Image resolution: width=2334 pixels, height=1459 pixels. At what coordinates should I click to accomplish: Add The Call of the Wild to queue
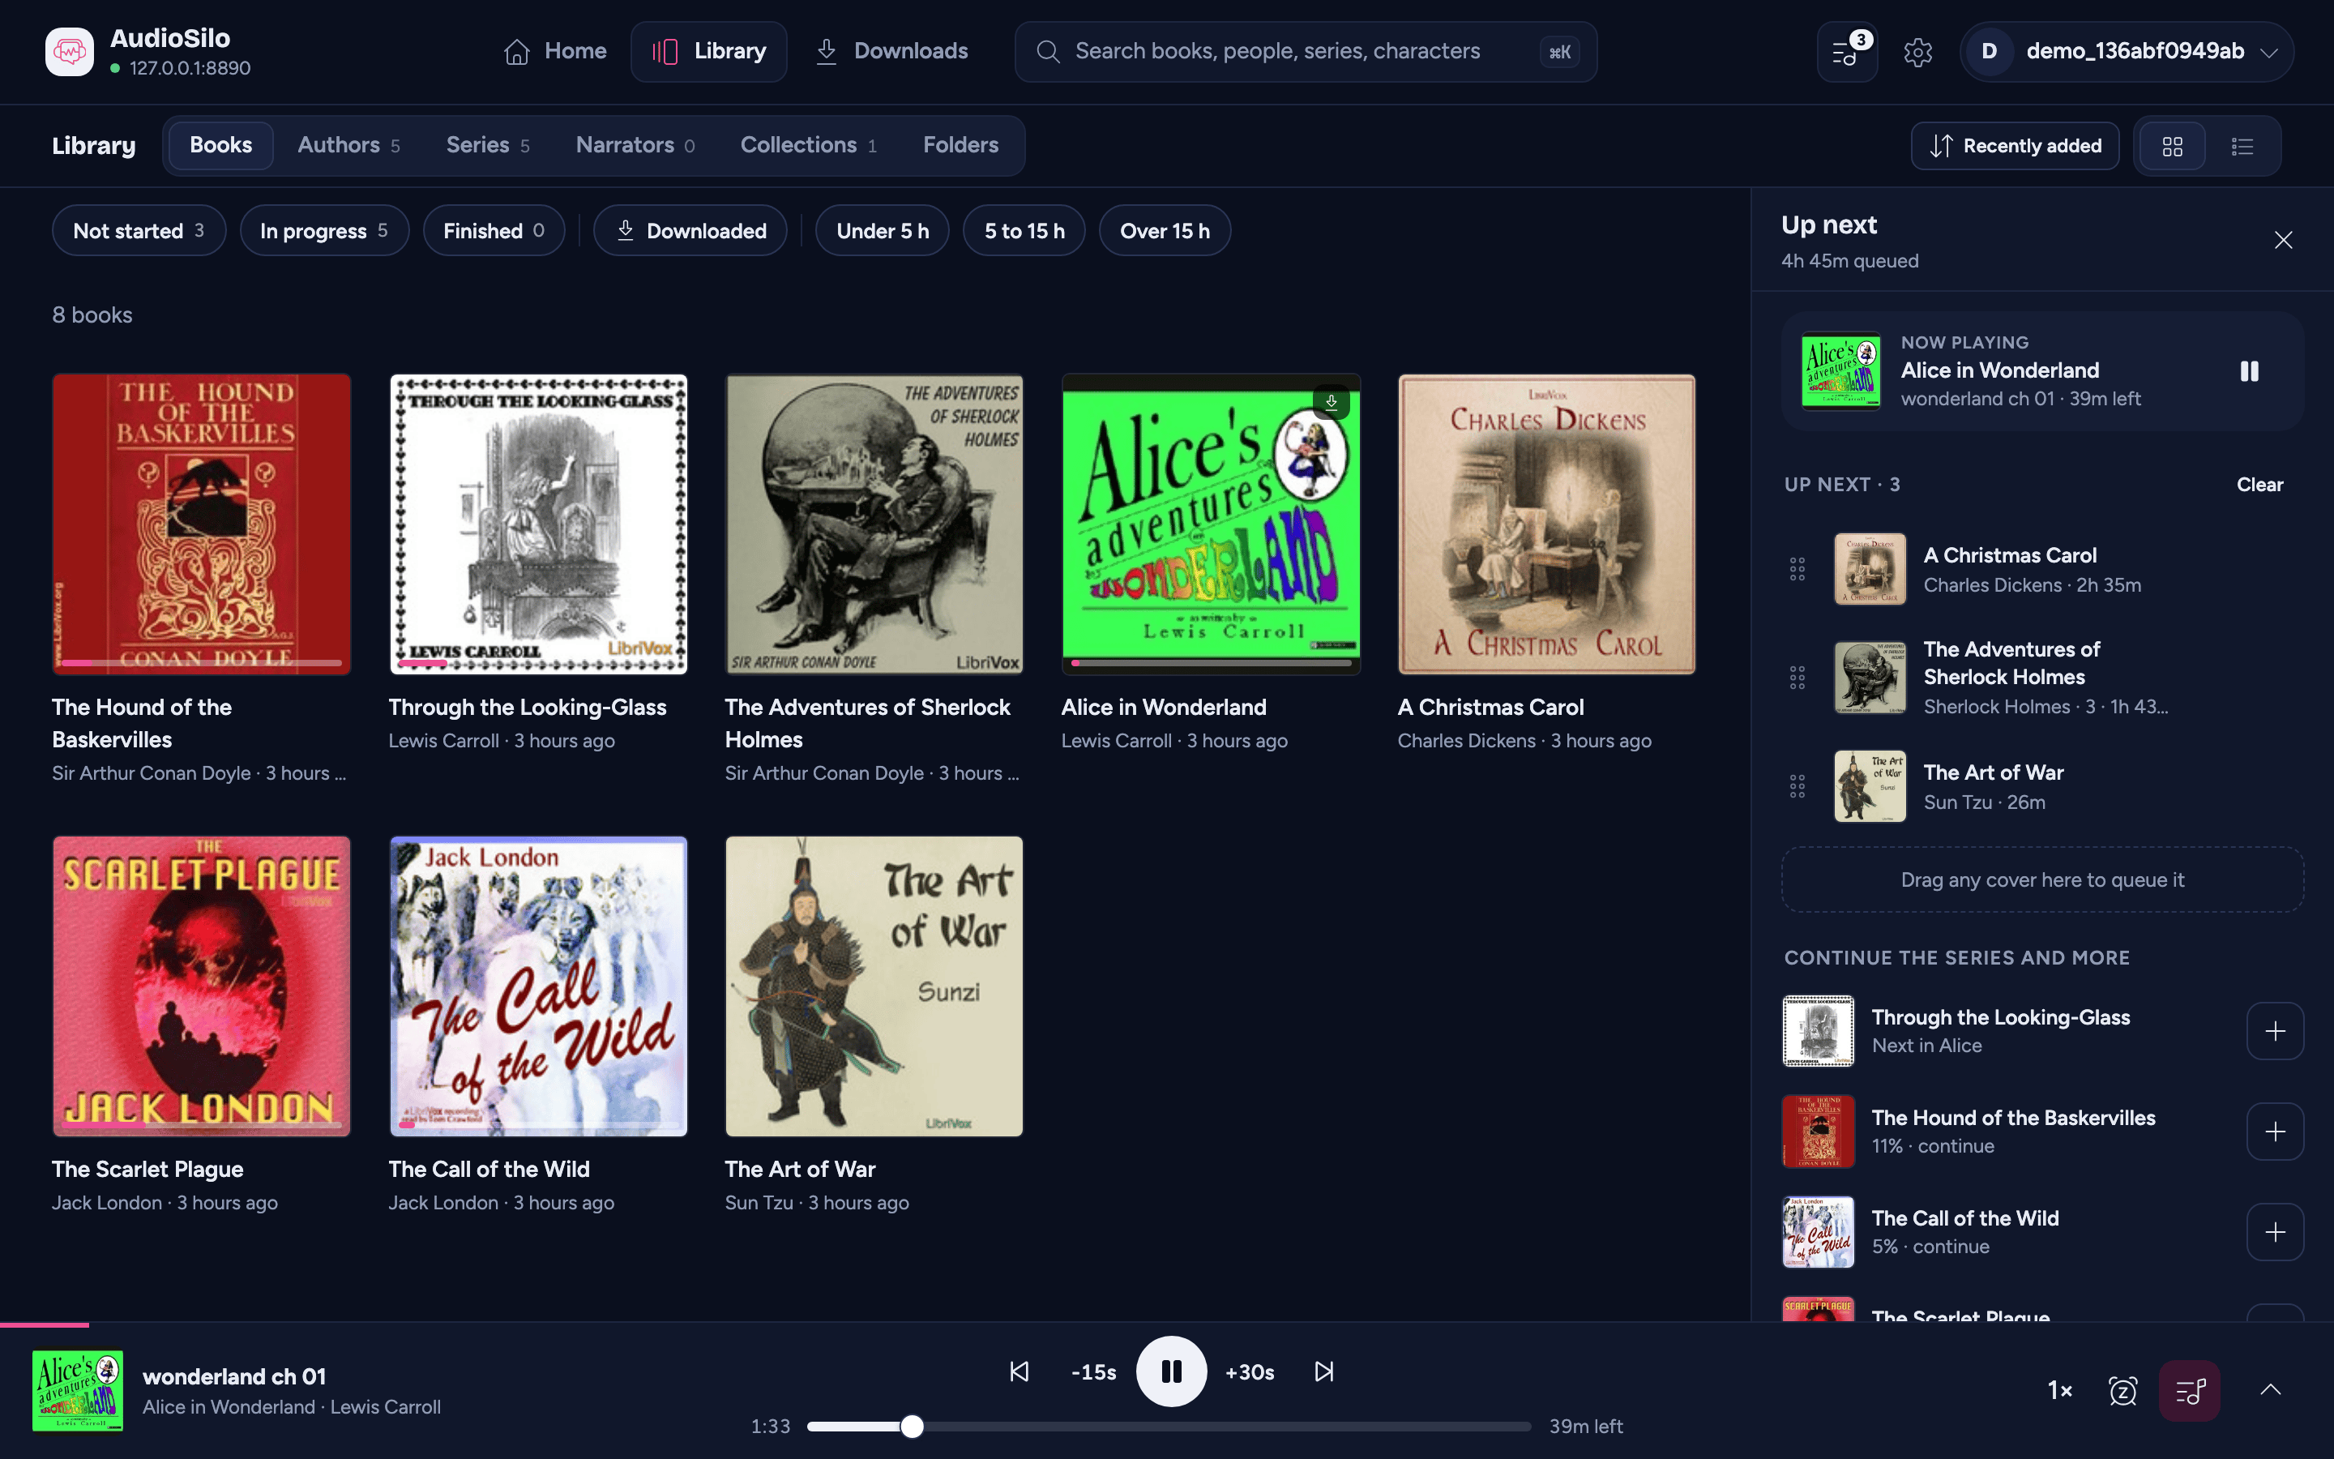pyautogui.click(x=2274, y=1231)
